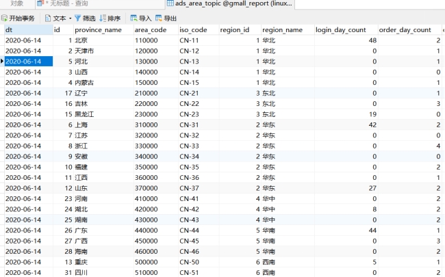Screen dimensions: 445x277
Task: Click the Begin Transaction (开始事务) icon
Action: 5,18
